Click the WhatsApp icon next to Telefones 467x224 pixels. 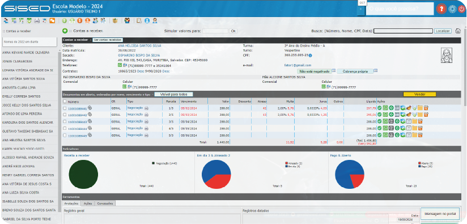pyautogui.click(x=120, y=65)
